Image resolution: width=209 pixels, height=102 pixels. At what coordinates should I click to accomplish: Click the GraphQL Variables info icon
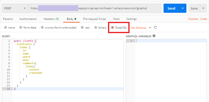(x=154, y=36)
